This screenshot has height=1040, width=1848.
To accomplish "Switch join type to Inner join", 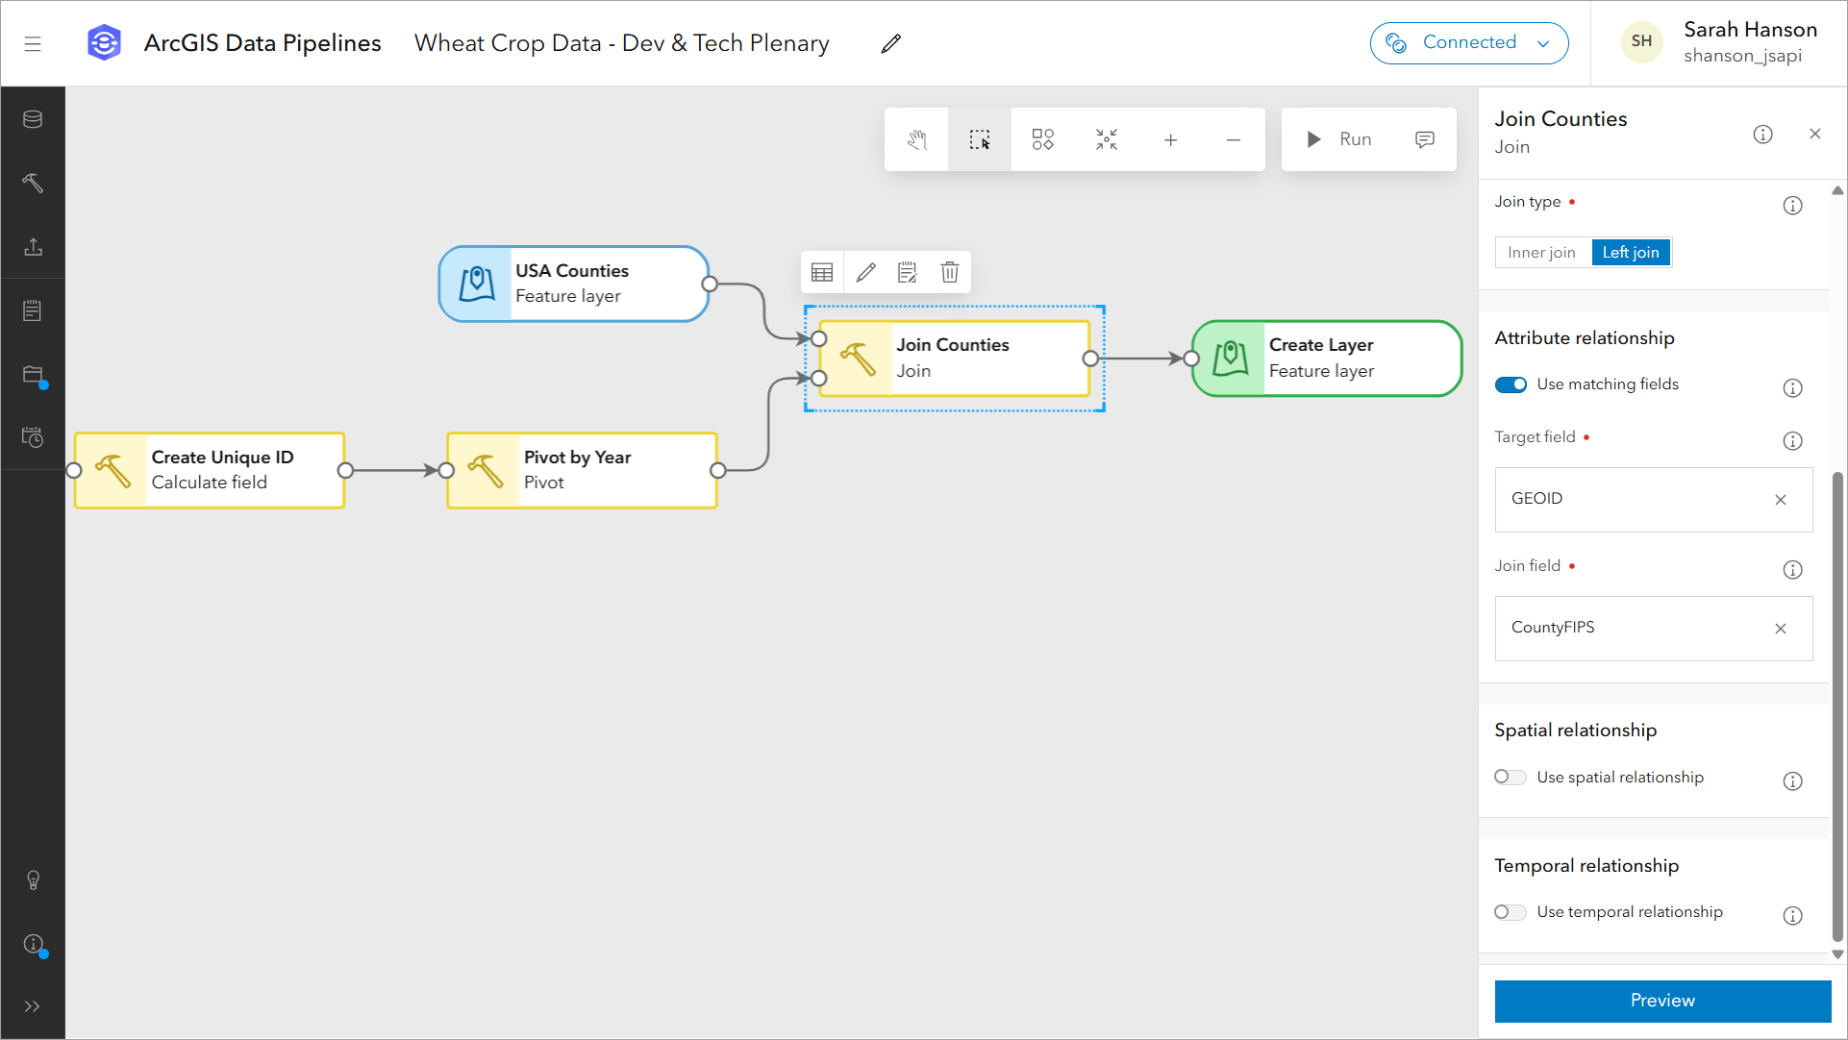I will coord(1541,252).
